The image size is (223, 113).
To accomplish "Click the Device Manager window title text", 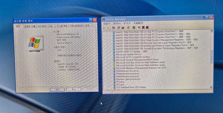I will pos(115,19).
